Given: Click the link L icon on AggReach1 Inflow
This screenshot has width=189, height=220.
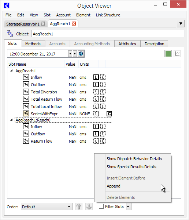Looking at the screenshot, I should pyautogui.click(x=96, y=77).
